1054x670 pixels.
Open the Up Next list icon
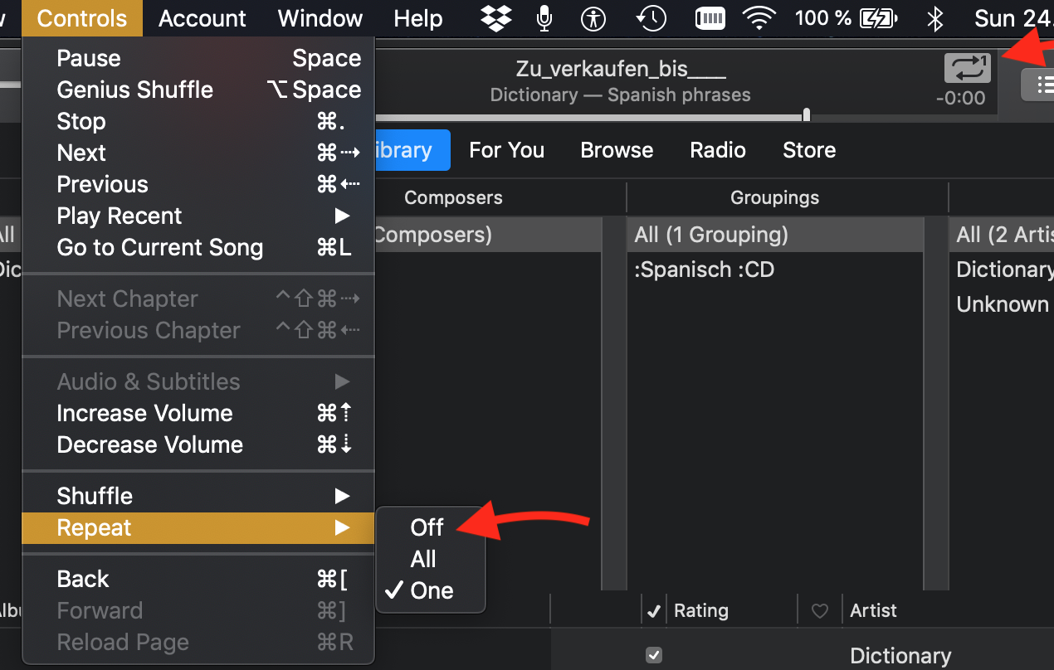[1039, 84]
